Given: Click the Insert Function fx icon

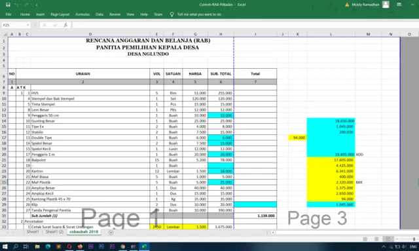Looking at the screenshot, I should click(x=65, y=25).
